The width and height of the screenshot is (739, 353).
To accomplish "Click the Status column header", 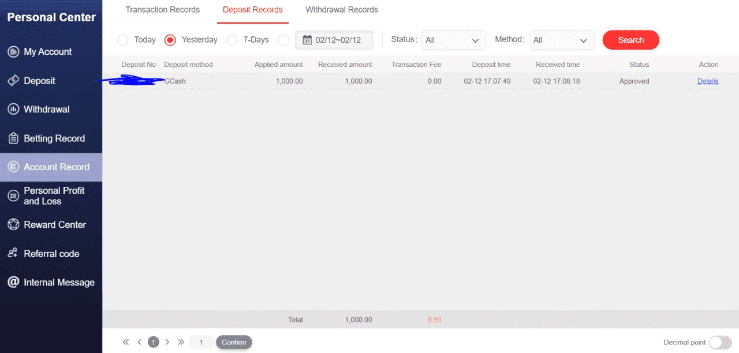I will pos(639,65).
